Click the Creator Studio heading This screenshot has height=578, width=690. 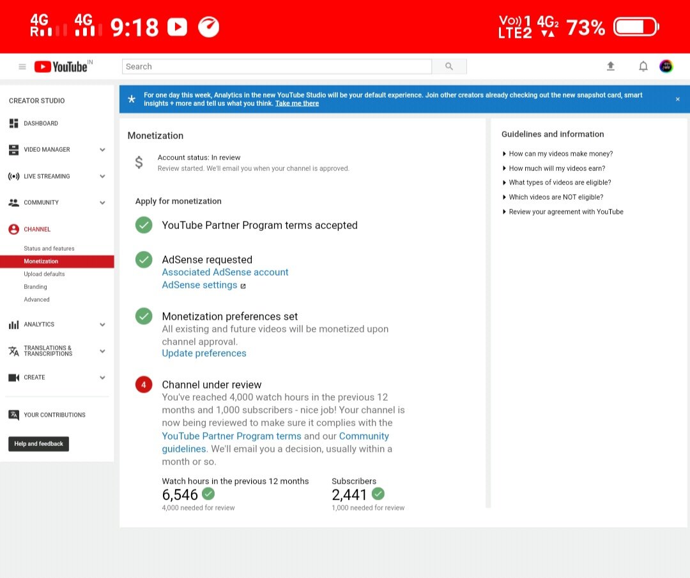click(36, 101)
